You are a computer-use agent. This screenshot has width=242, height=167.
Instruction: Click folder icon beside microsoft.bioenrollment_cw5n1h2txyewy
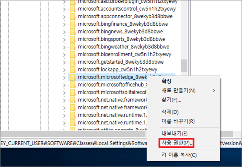click(x=73, y=54)
